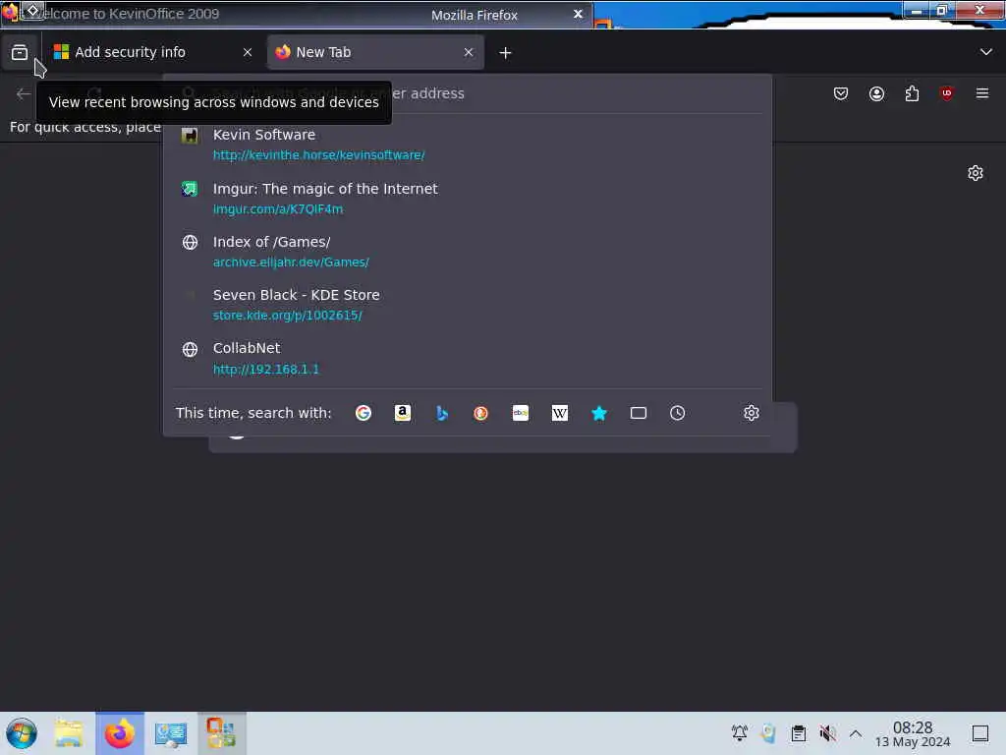Select the Seven Black - KDE Store suggestion

467,305
